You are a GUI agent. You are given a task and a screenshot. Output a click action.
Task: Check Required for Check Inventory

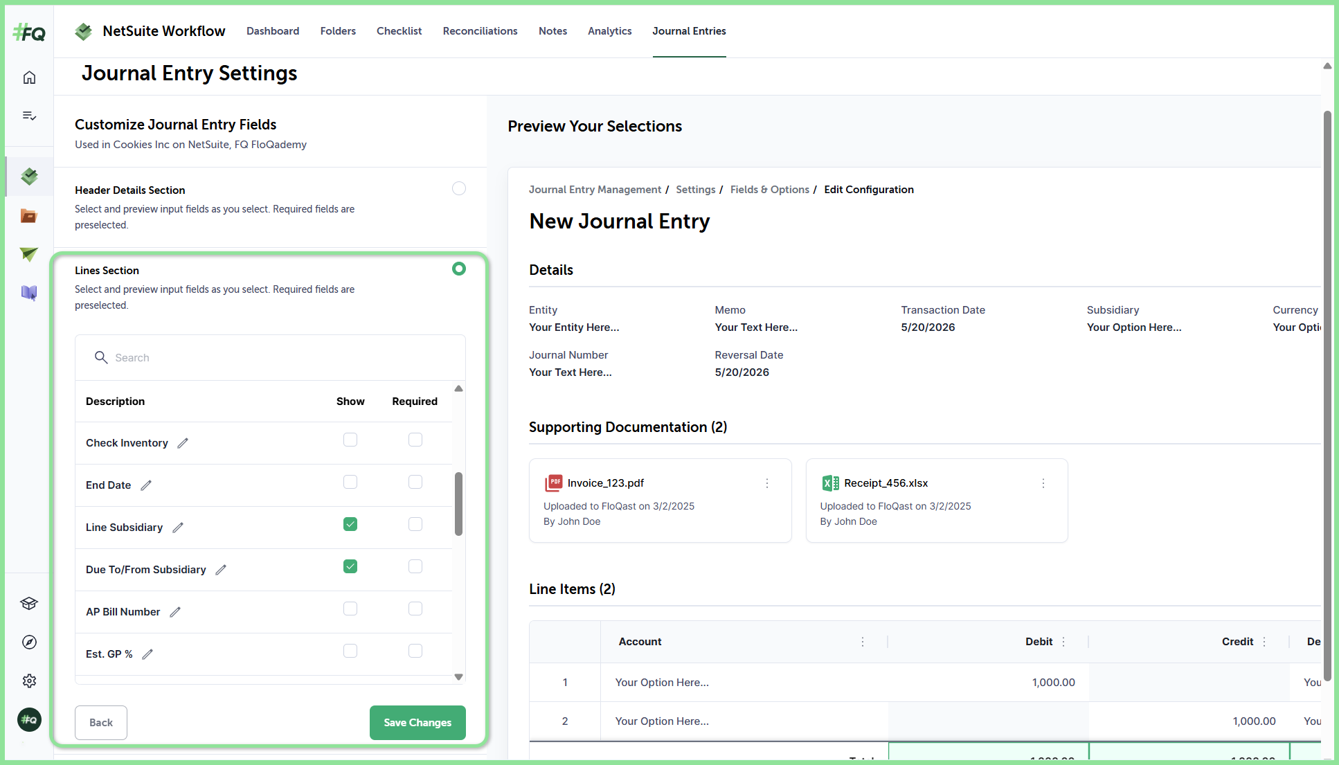click(x=415, y=440)
